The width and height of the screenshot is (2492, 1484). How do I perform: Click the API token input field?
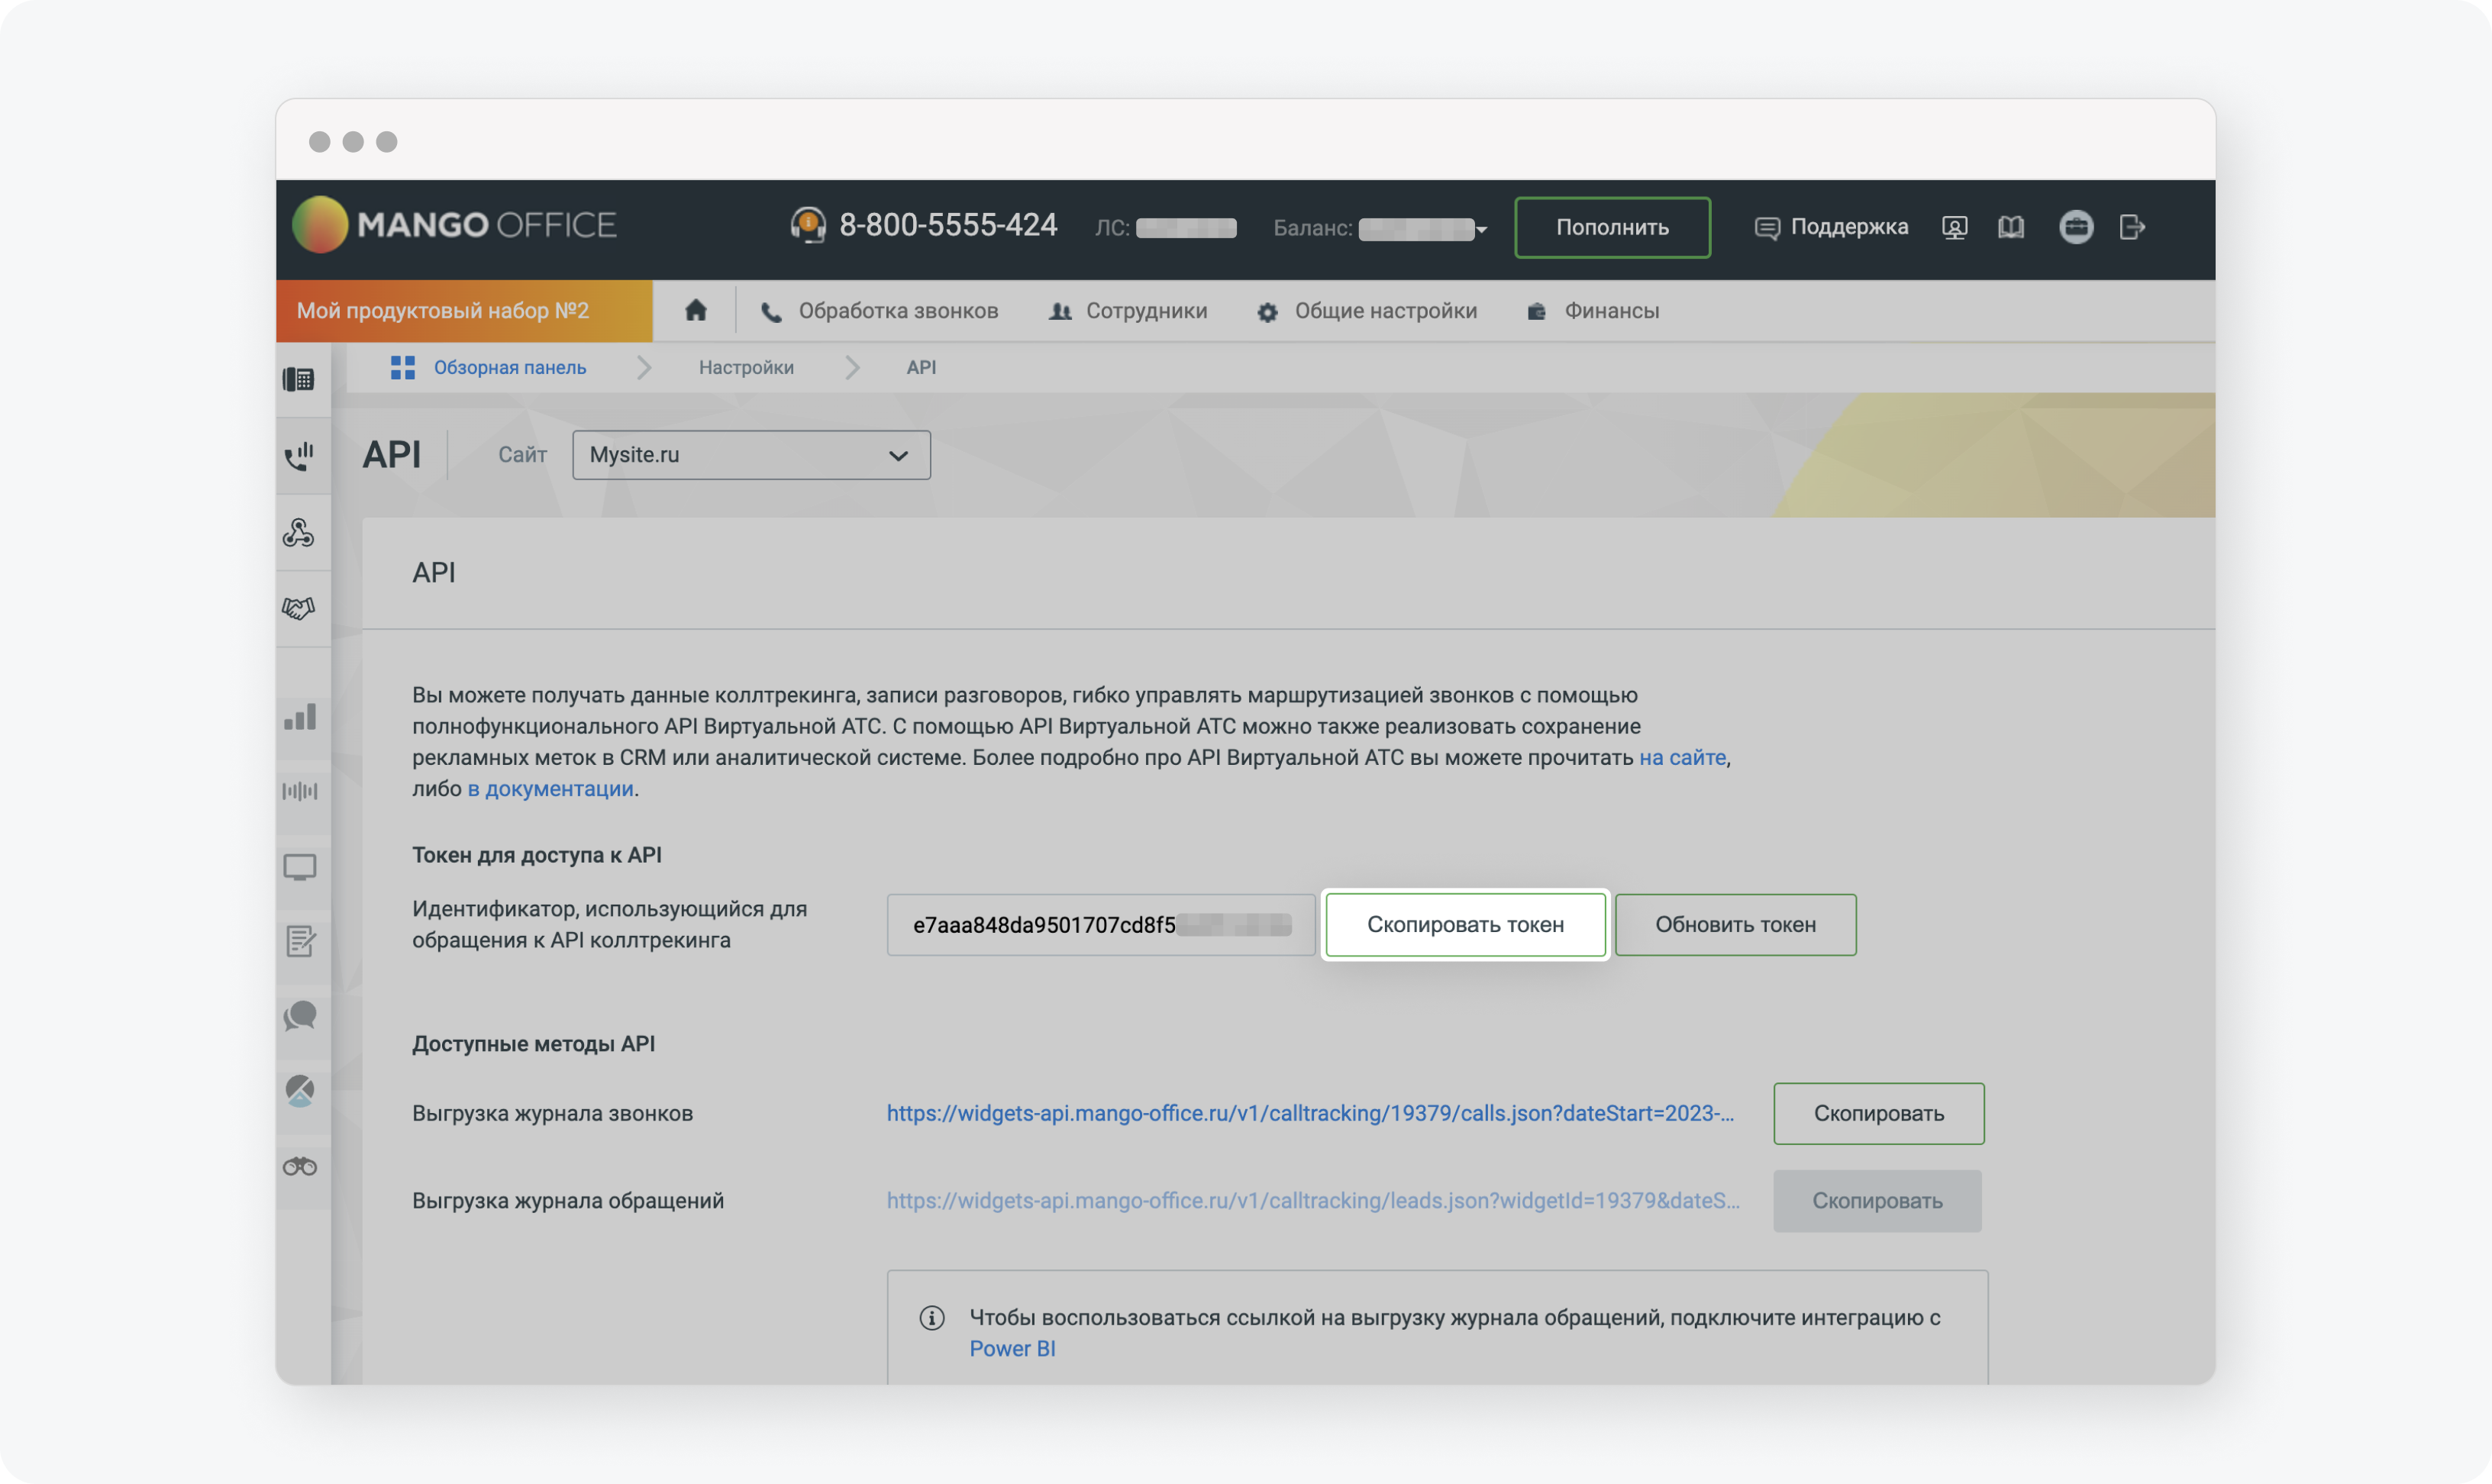[x=1101, y=924]
